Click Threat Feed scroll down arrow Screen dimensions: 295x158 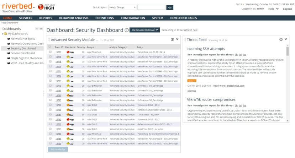tap(288, 121)
